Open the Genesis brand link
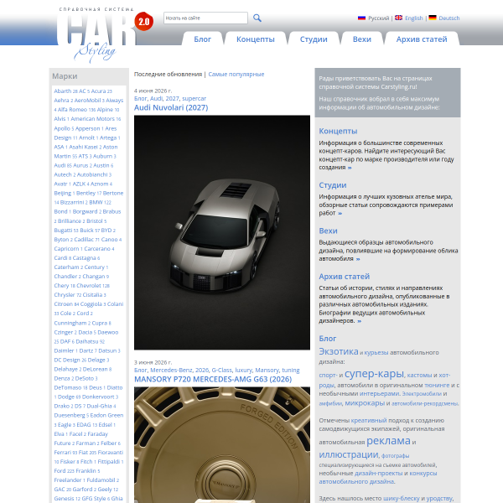The image size is (503, 503). click(x=64, y=499)
